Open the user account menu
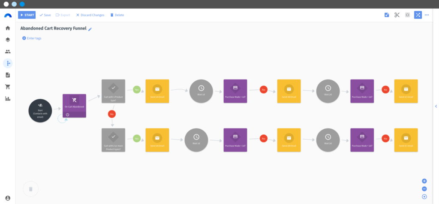439x204 pixels. point(8,198)
